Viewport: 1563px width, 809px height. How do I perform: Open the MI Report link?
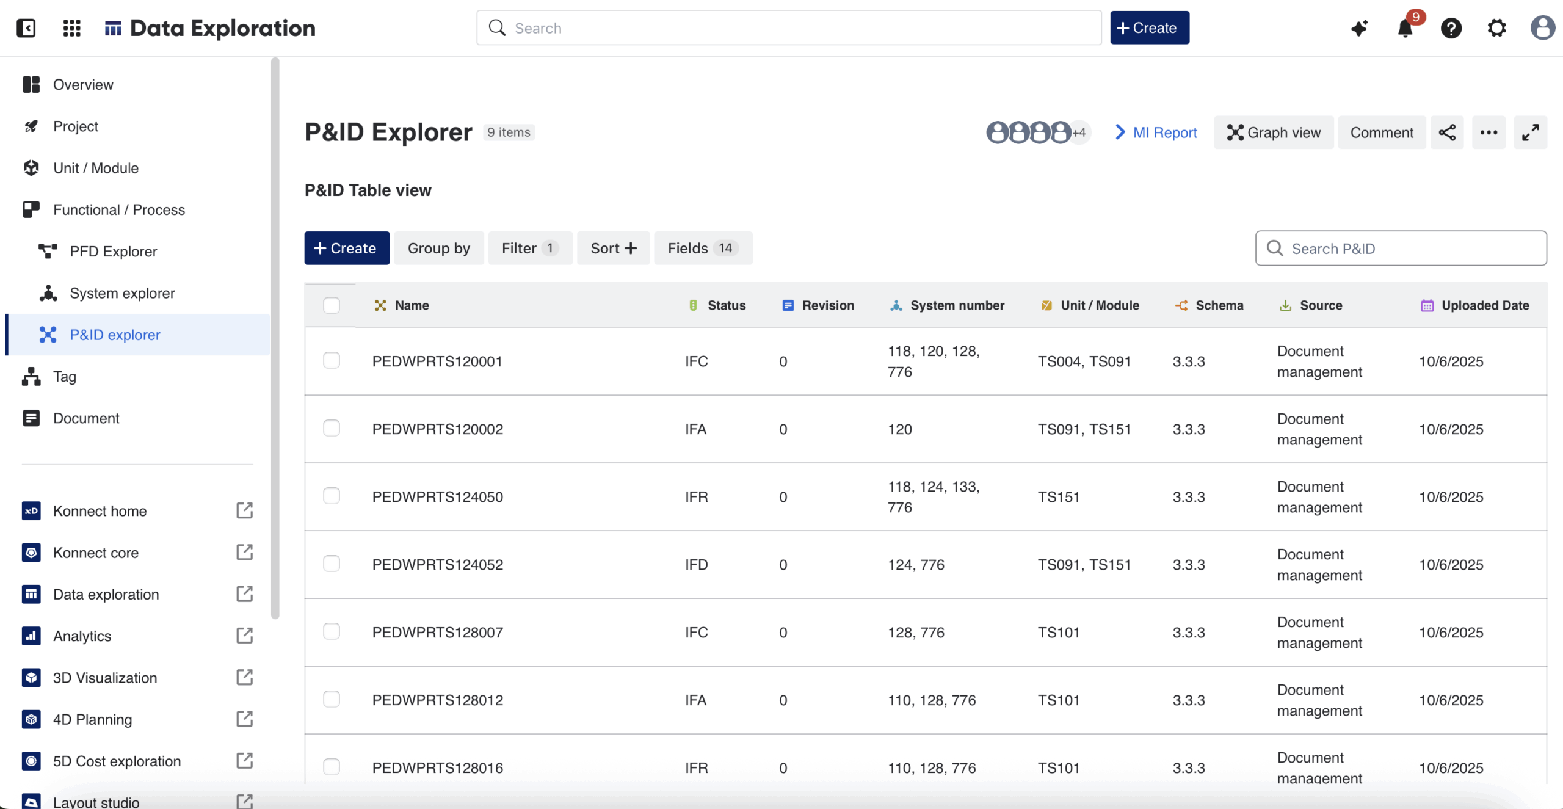click(1164, 132)
